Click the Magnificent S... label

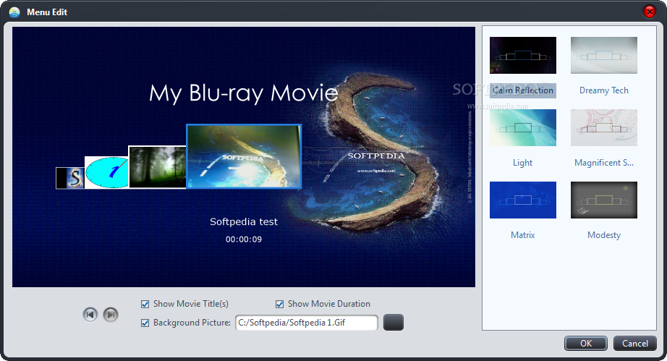pos(604,163)
